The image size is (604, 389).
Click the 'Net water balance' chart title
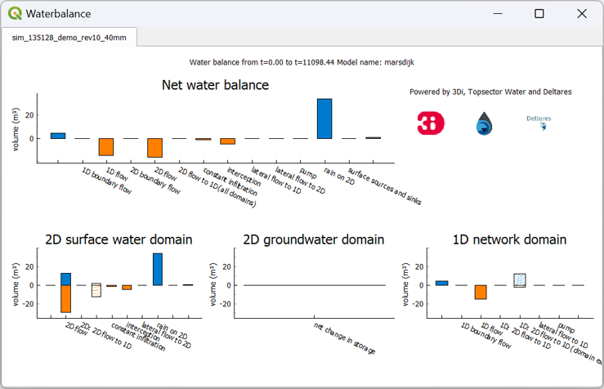coord(215,85)
